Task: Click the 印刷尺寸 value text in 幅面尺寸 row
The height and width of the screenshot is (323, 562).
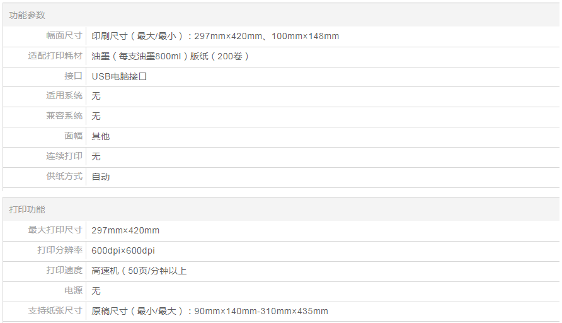Action: 215,36
